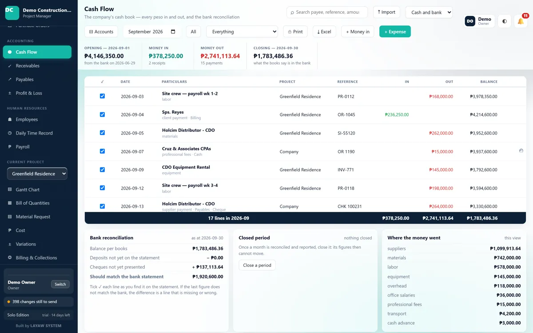Screen dimensions: 533x333
Task: Open the DO Demo Owner avatar
Action: (x=470, y=21)
